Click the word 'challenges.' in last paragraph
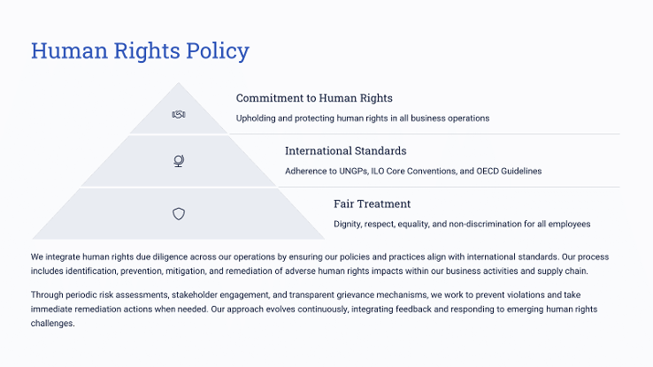 52,324
